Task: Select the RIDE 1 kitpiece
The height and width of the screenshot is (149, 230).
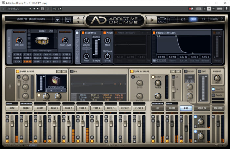Action: coord(57,58)
